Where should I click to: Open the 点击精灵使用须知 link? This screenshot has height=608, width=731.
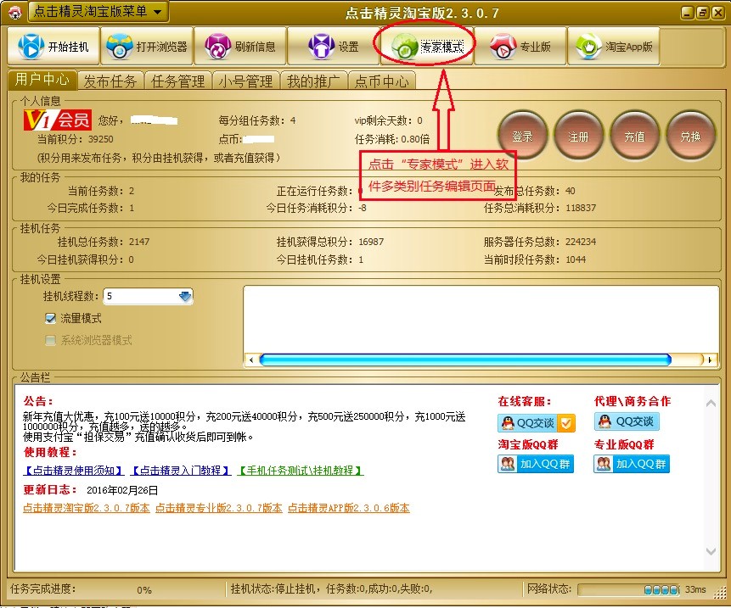tap(73, 471)
